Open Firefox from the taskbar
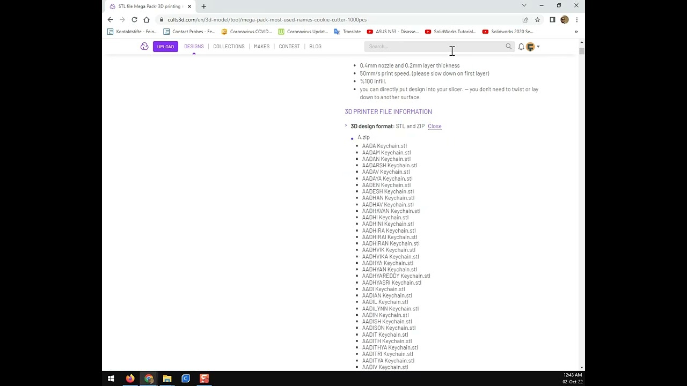Viewport: 687px width, 386px height. click(x=130, y=378)
